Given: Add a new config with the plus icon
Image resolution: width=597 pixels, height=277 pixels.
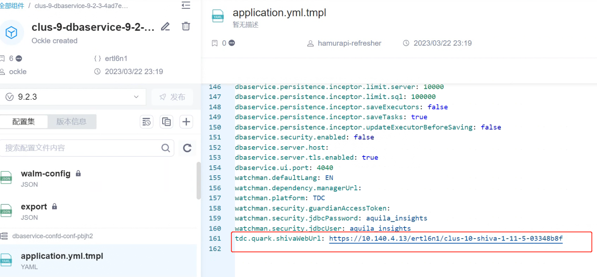Looking at the screenshot, I should point(186,122).
